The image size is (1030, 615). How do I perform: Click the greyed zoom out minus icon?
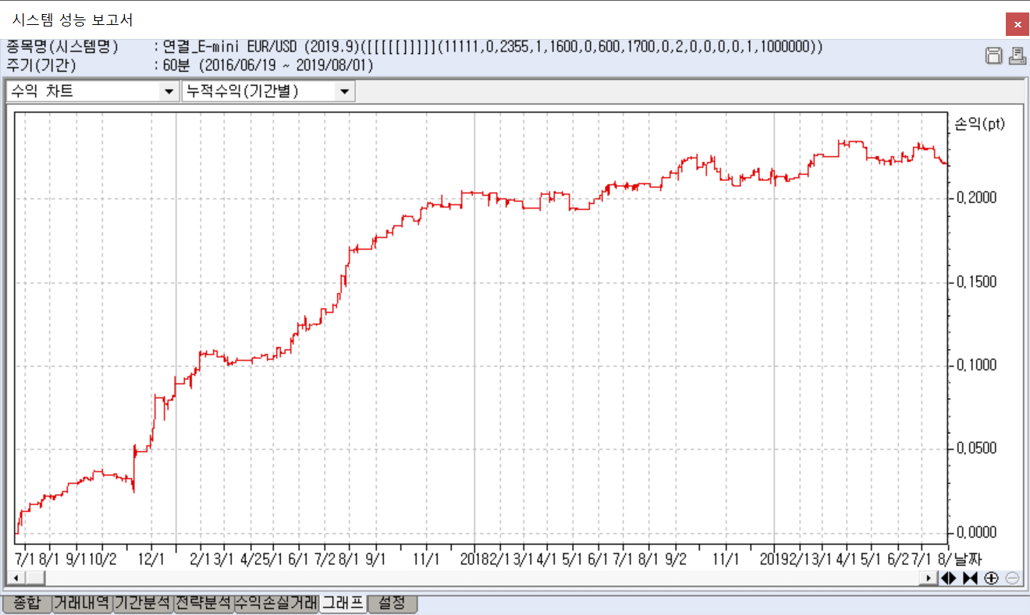[1012, 578]
